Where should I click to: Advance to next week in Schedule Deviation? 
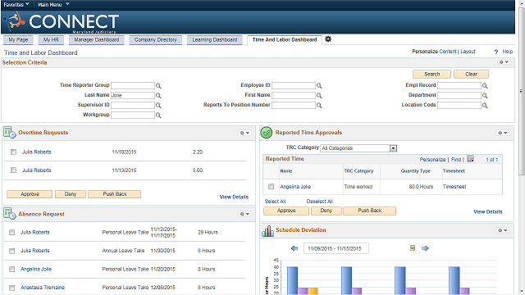click(425, 248)
